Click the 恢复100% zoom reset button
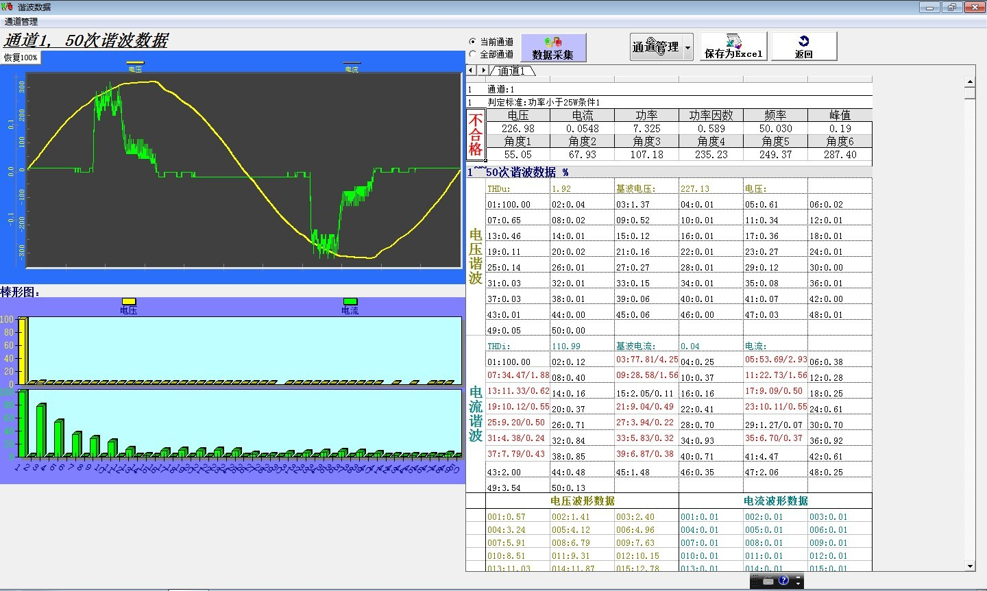The image size is (987, 591). pyautogui.click(x=21, y=58)
